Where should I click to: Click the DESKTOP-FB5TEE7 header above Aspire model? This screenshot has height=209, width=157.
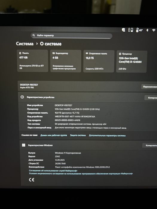pyautogui.click(x=29, y=85)
